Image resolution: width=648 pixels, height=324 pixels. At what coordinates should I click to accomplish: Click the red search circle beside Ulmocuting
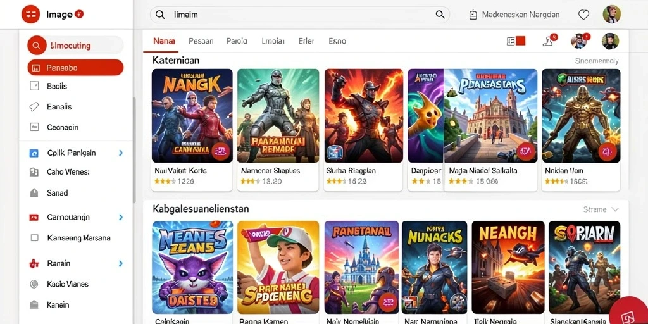pos(37,46)
